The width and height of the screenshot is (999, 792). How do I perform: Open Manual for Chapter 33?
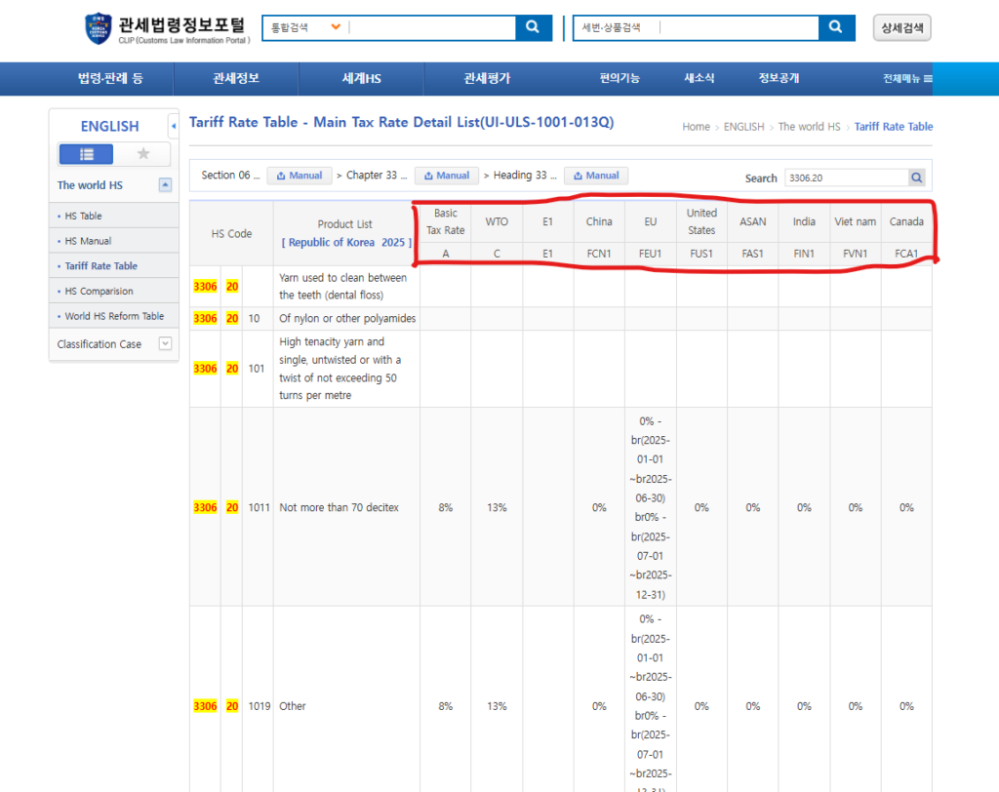[447, 176]
